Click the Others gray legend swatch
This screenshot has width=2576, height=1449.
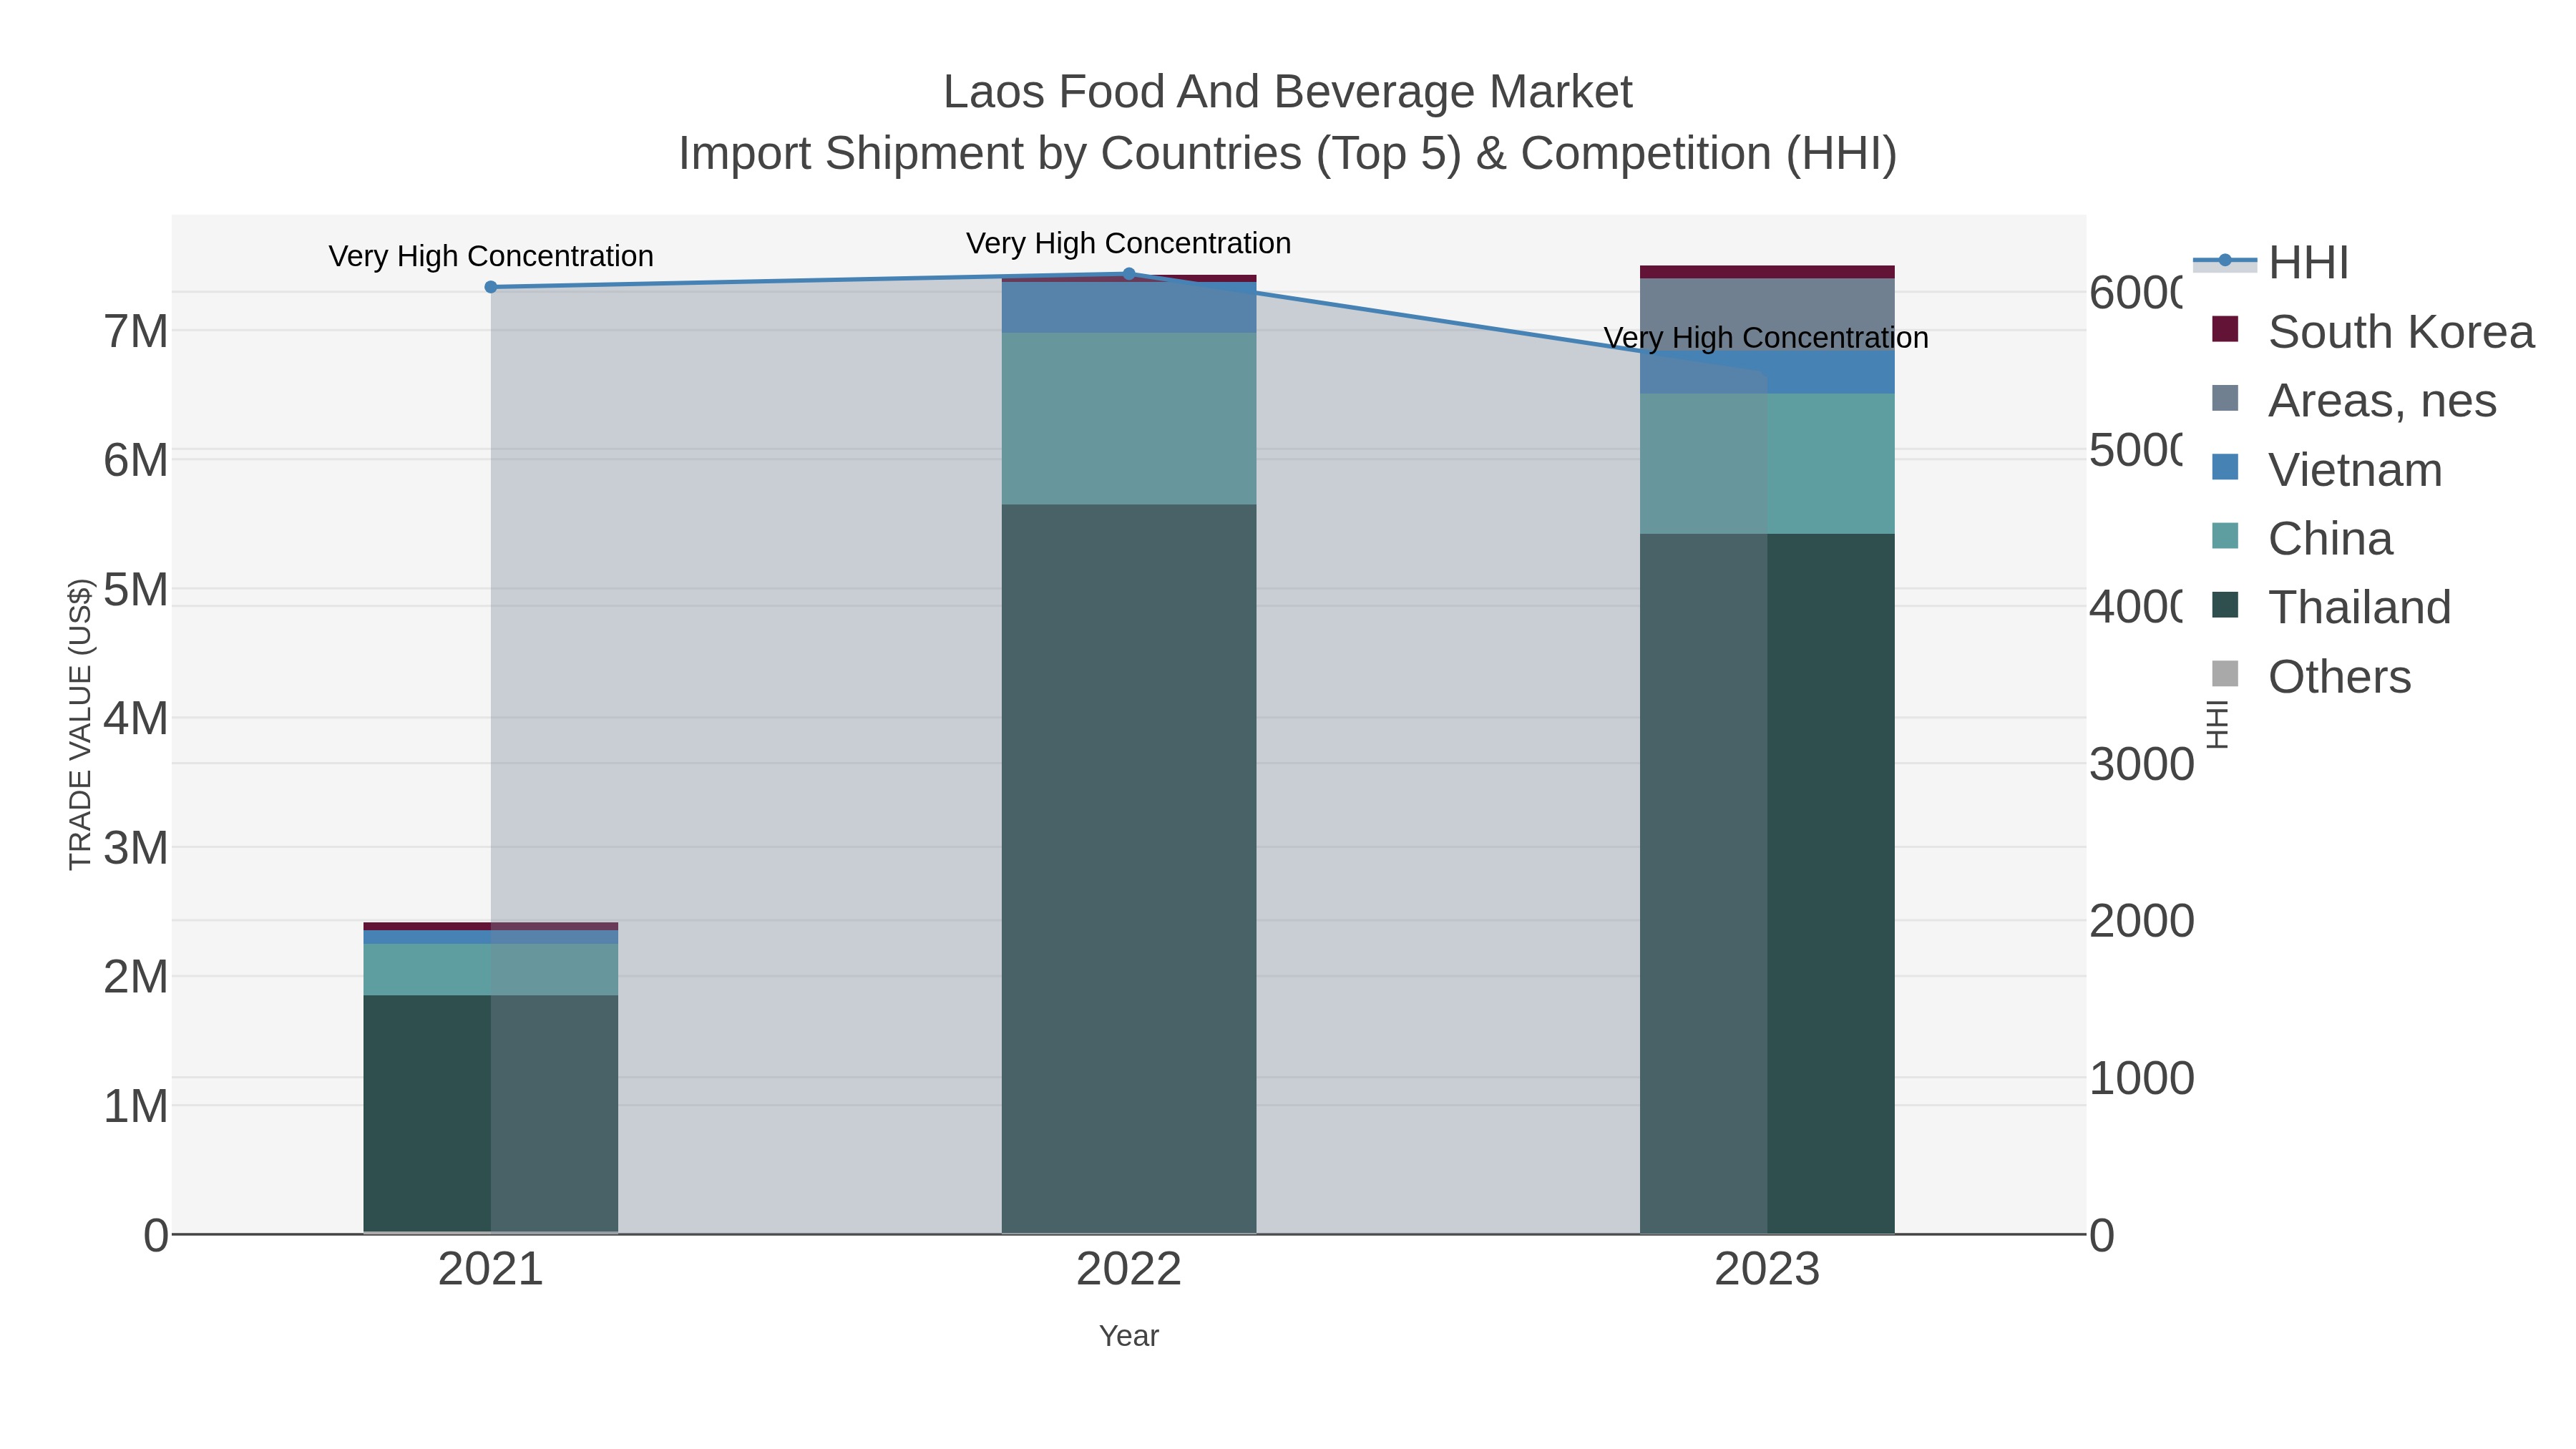point(2225,674)
